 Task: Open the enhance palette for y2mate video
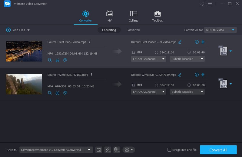tap(65, 93)
